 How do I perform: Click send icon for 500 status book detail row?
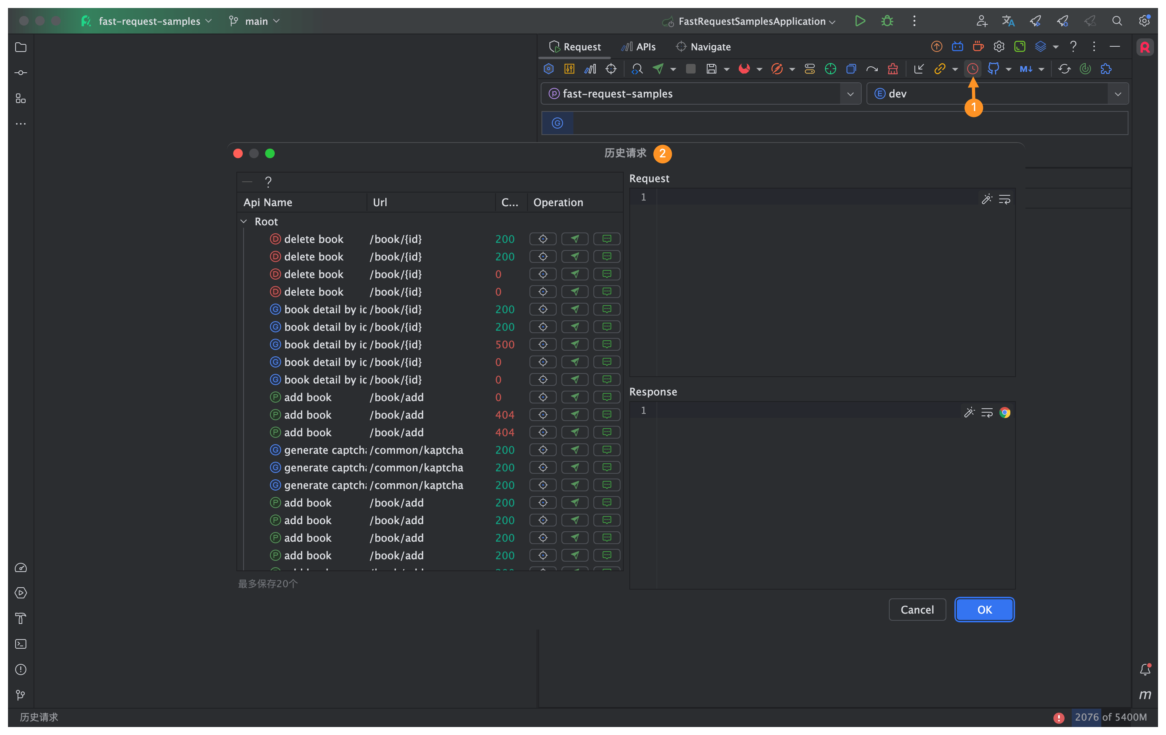tap(575, 344)
